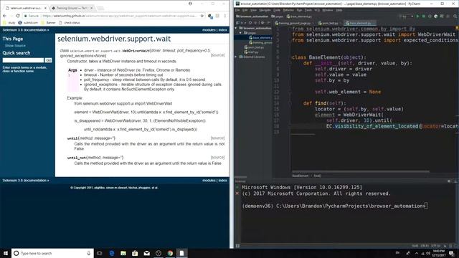The image size is (459, 258).
Task: Open the PyCharm Help menu
Action: coord(339,10)
